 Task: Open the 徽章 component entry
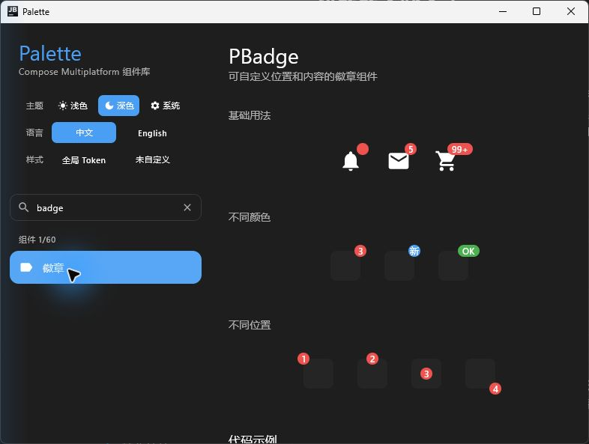pos(106,267)
